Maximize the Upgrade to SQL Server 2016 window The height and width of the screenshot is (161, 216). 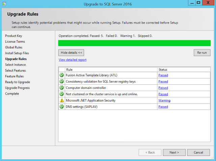[x=199, y=3]
